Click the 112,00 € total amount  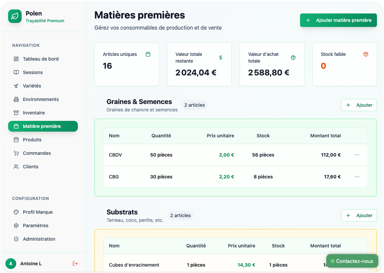click(x=331, y=155)
